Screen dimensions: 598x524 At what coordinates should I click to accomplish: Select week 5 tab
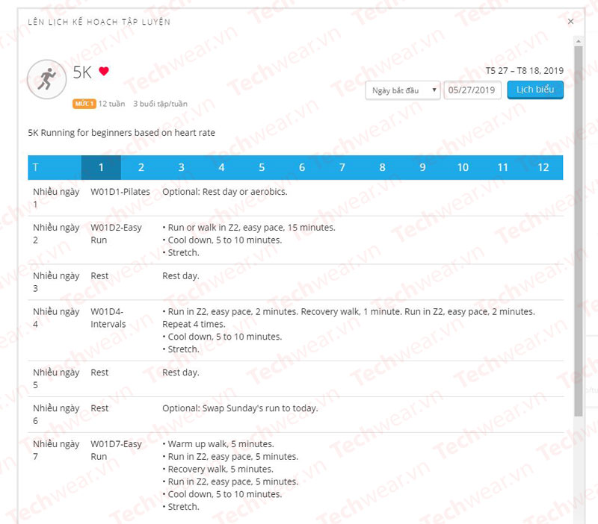point(262,167)
